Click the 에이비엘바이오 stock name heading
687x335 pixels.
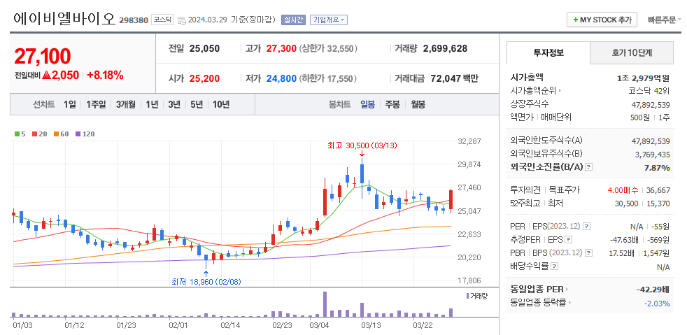(64, 19)
